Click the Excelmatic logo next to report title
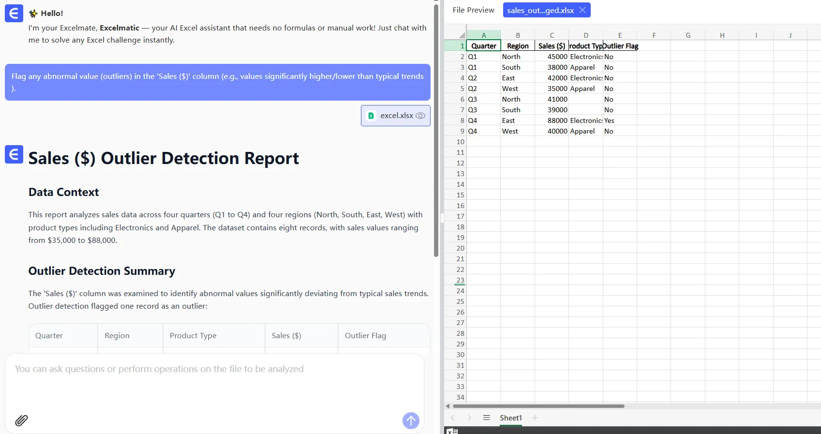Image resolution: width=821 pixels, height=434 pixels. pyautogui.click(x=14, y=155)
